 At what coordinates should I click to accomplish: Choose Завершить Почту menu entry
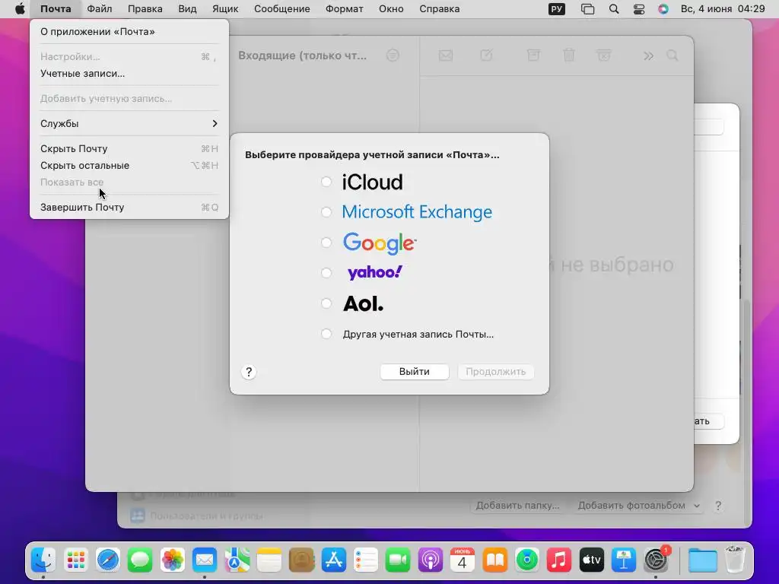[129, 207]
